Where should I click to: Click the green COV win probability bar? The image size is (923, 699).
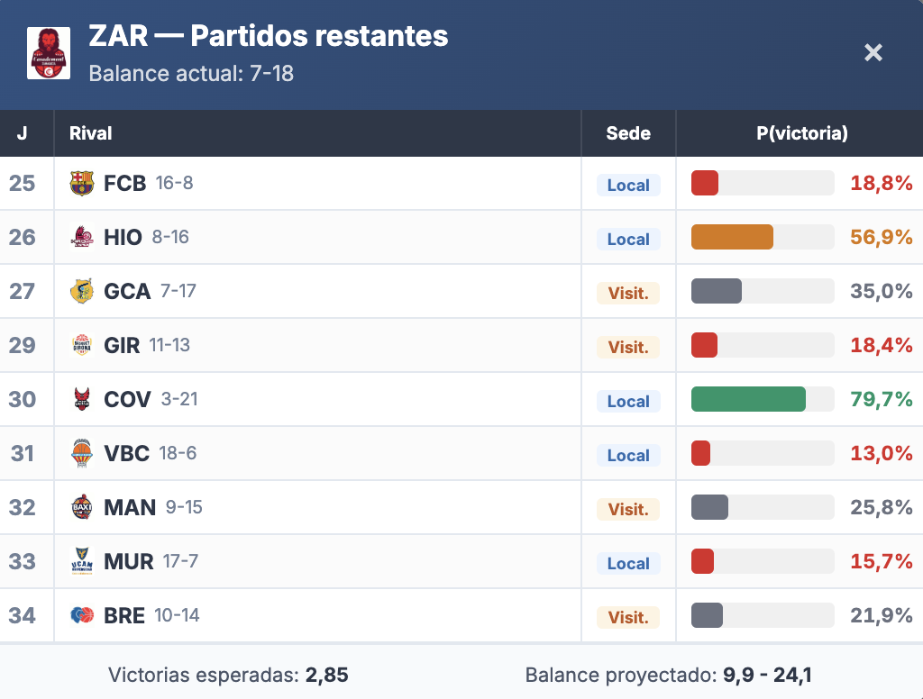748,399
